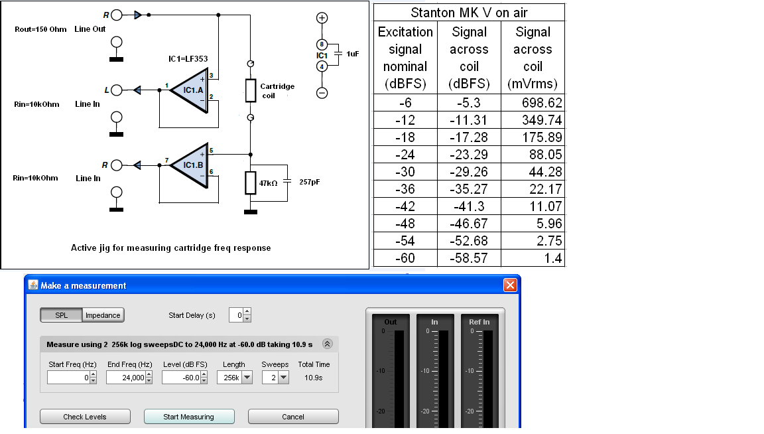This screenshot has width=764, height=434.
Task: Click the Start Delay input field
Action: pos(236,315)
